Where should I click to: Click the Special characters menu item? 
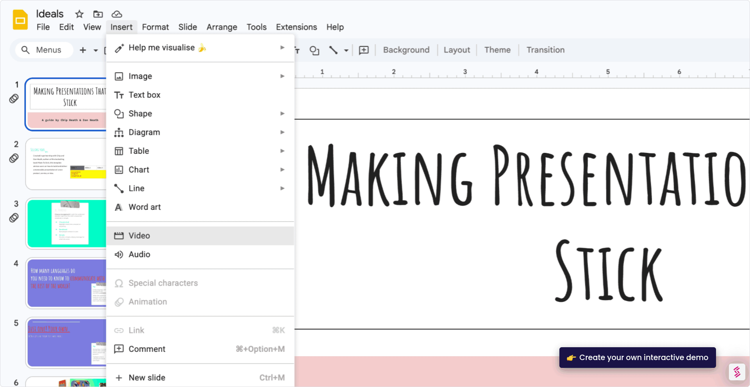pos(200,283)
